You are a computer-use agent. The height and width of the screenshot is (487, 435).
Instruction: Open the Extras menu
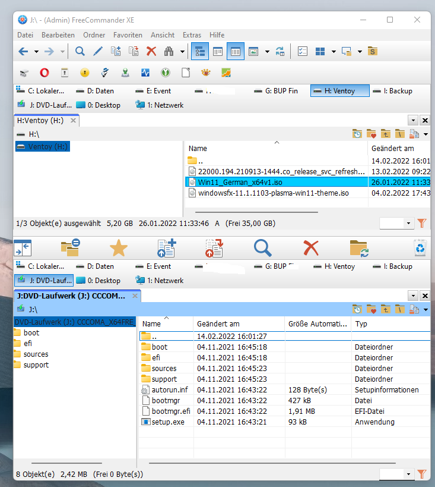click(192, 35)
